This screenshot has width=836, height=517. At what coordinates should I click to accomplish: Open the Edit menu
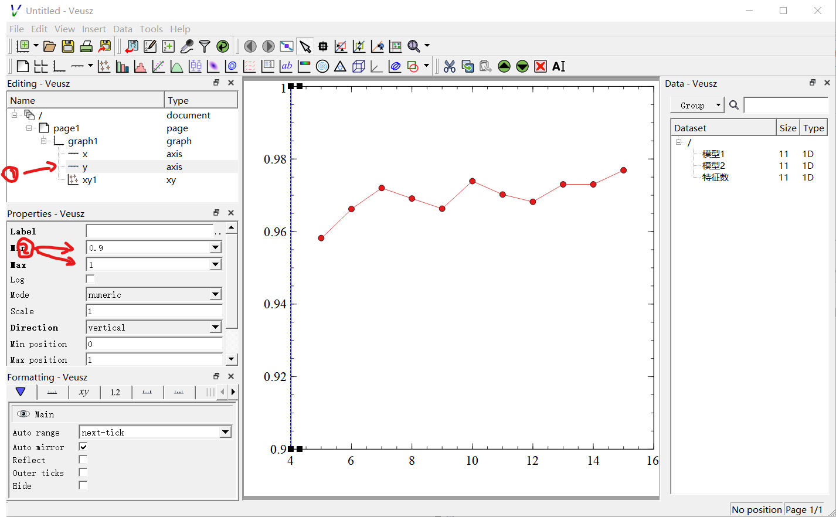pyautogui.click(x=39, y=29)
